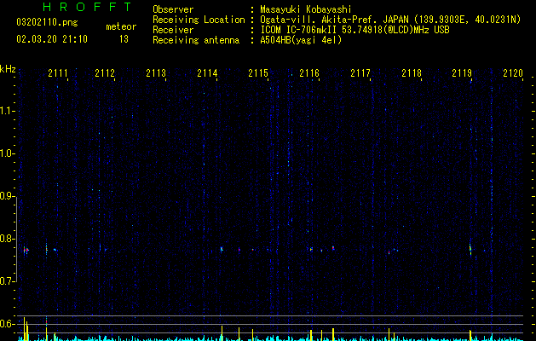The image size is (536, 341).
Task: Click the 2115 time marker
Action: pos(258,73)
